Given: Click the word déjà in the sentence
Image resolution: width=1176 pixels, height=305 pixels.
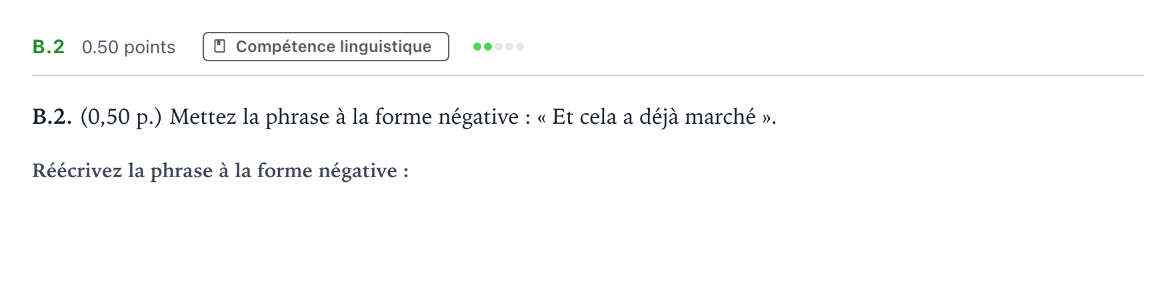Looking at the screenshot, I should [659, 117].
